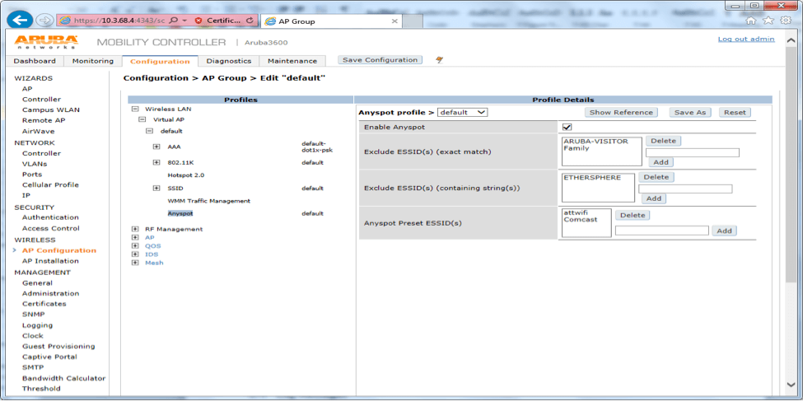803x401 pixels.
Task: Expand the RF Management profile node
Action: (135, 229)
